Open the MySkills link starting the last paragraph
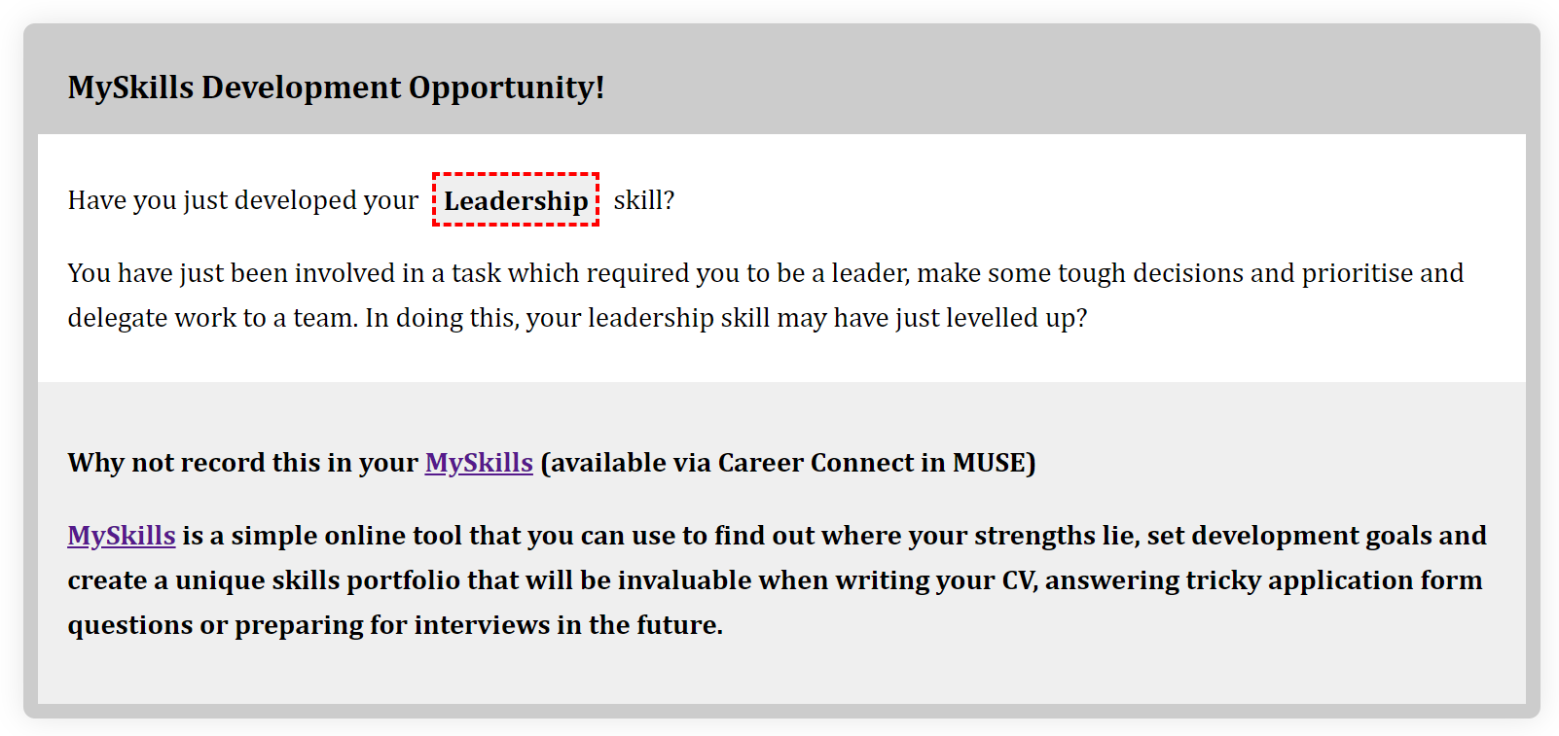Viewport: 1559px width, 736px height. point(122,536)
